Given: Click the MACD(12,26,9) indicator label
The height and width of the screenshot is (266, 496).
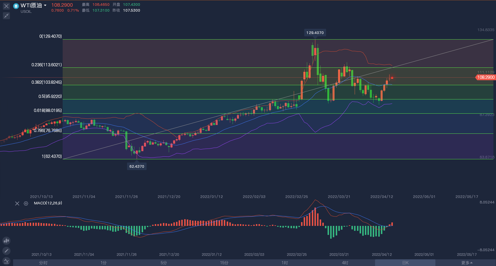Looking at the screenshot, I should coord(48,203).
